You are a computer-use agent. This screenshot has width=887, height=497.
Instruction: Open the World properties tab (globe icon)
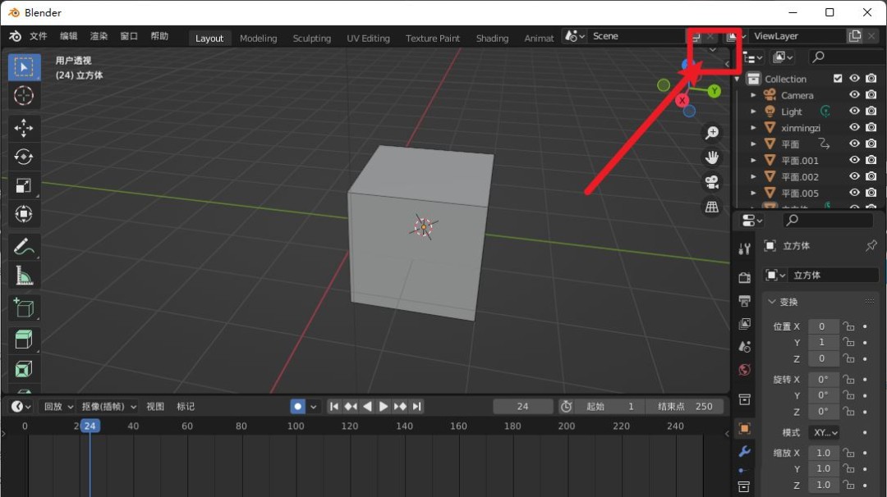click(x=744, y=369)
